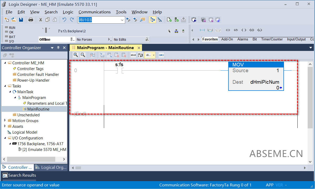Click the Undo arrow icon
This screenshot has width=315, height=189.
[x=64, y=20]
